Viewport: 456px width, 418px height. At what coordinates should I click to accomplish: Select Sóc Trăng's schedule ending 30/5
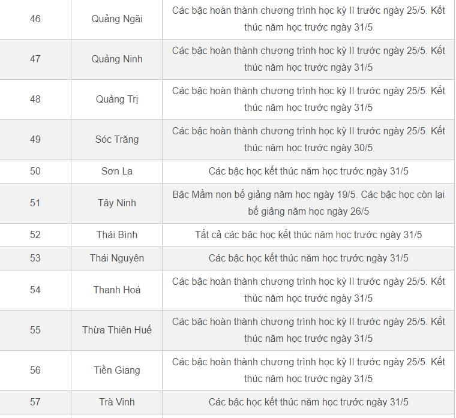[308, 140]
